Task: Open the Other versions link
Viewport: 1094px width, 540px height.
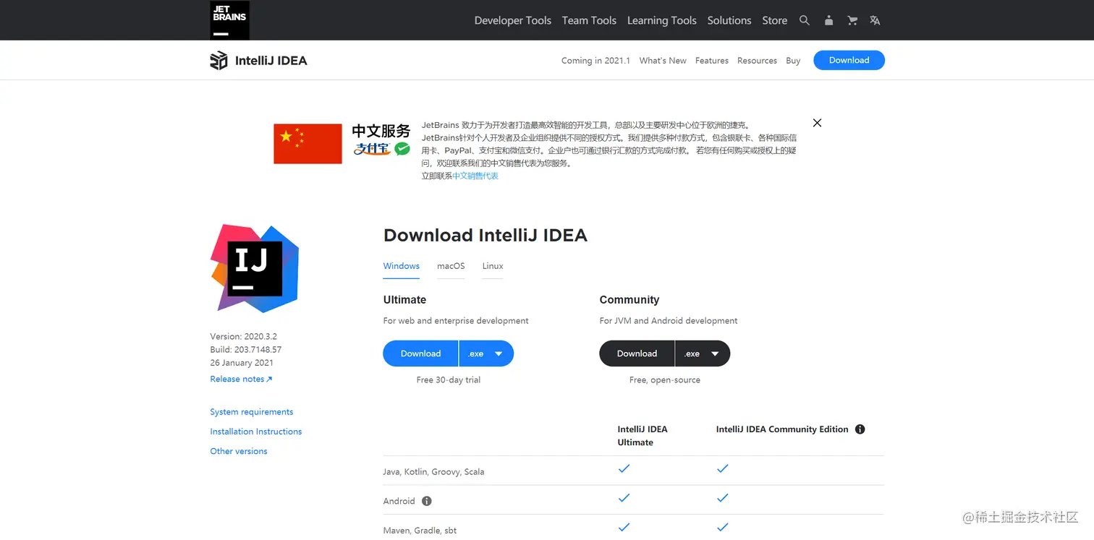Action: (x=238, y=451)
